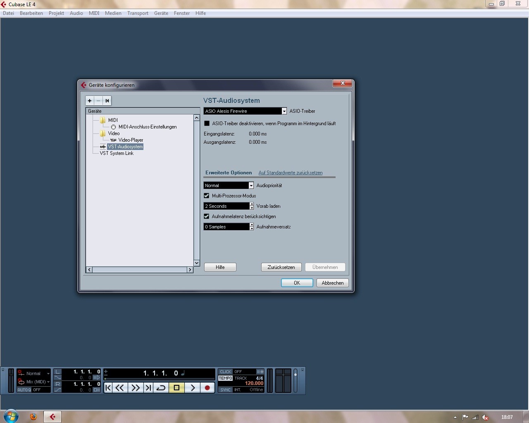This screenshot has height=423, width=529.
Task: Click device tree scroll up arrow
Action: pyautogui.click(x=197, y=118)
